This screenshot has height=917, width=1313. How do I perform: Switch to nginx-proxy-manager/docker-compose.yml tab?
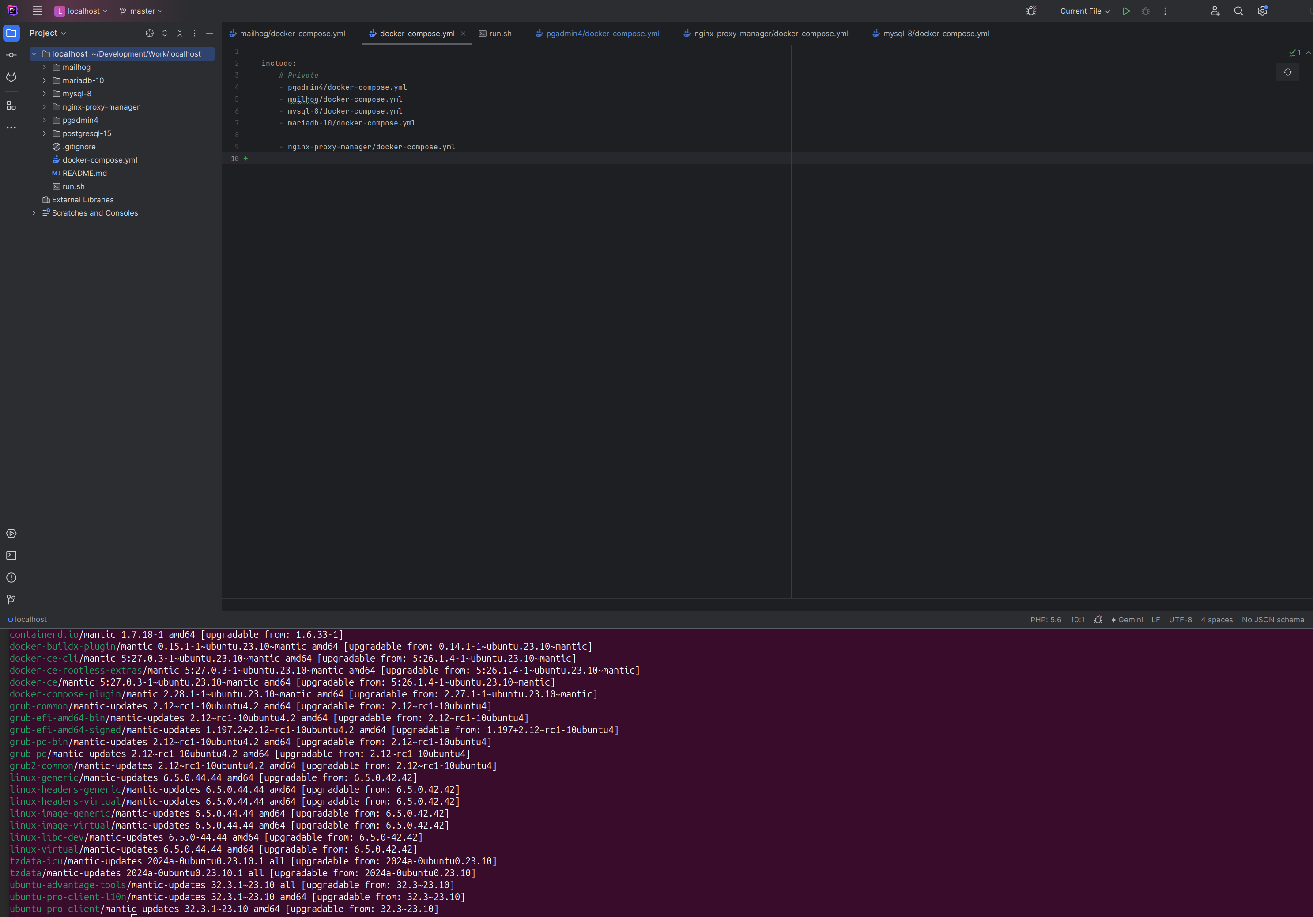point(766,34)
